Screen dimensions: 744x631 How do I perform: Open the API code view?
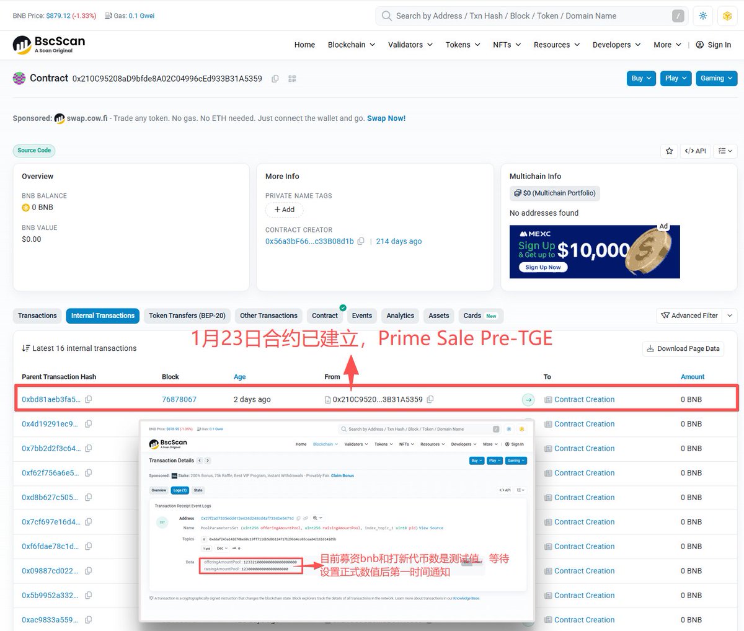pyautogui.click(x=695, y=151)
